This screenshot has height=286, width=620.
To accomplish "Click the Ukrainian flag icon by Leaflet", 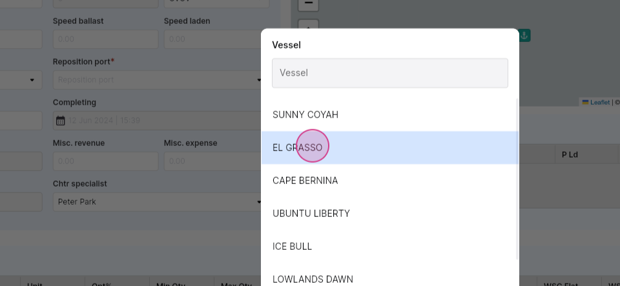I will click(x=585, y=102).
